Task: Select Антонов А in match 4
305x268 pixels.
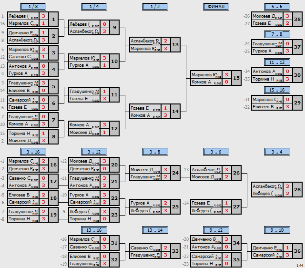Action: [x=23, y=66]
